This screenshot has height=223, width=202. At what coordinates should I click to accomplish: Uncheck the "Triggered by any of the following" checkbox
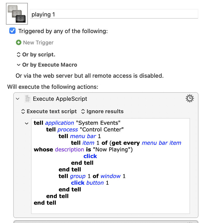pyautogui.click(x=12, y=31)
